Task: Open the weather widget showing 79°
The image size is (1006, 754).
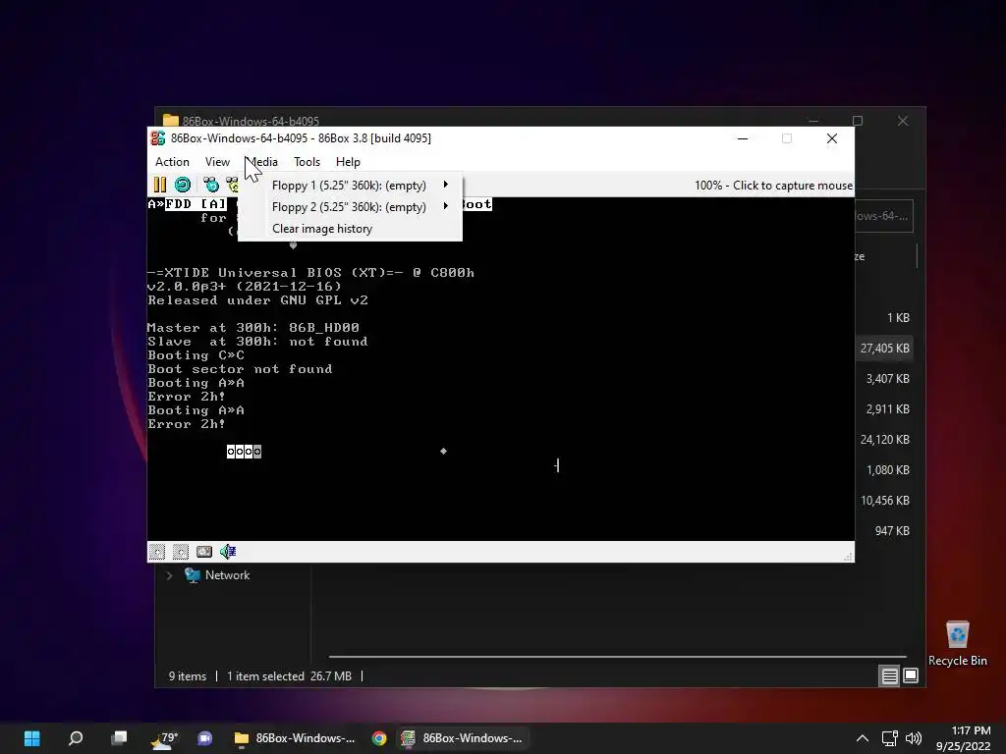Action: pyautogui.click(x=164, y=738)
